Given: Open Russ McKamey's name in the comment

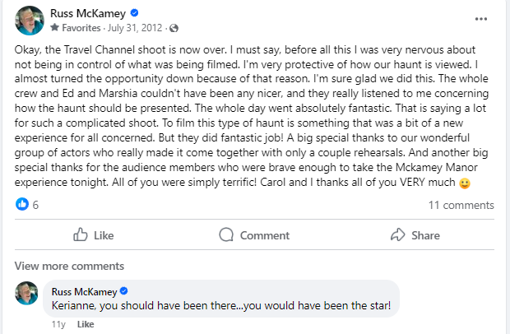Looking at the screenshot, I should (84, 291).
